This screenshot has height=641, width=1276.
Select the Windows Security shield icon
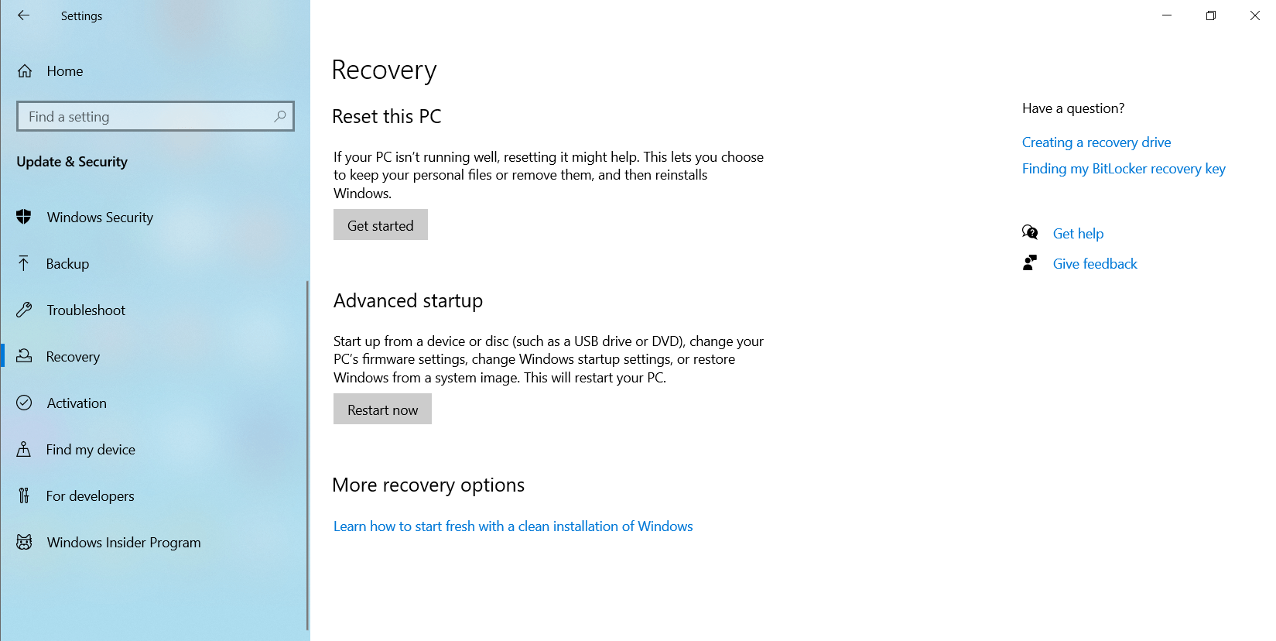click(24, 217)
